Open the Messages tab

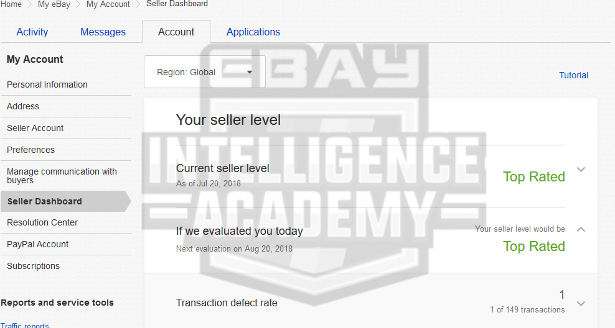point(103,32)
